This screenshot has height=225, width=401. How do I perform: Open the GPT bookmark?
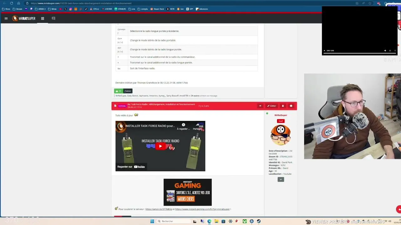coord(190,9)
